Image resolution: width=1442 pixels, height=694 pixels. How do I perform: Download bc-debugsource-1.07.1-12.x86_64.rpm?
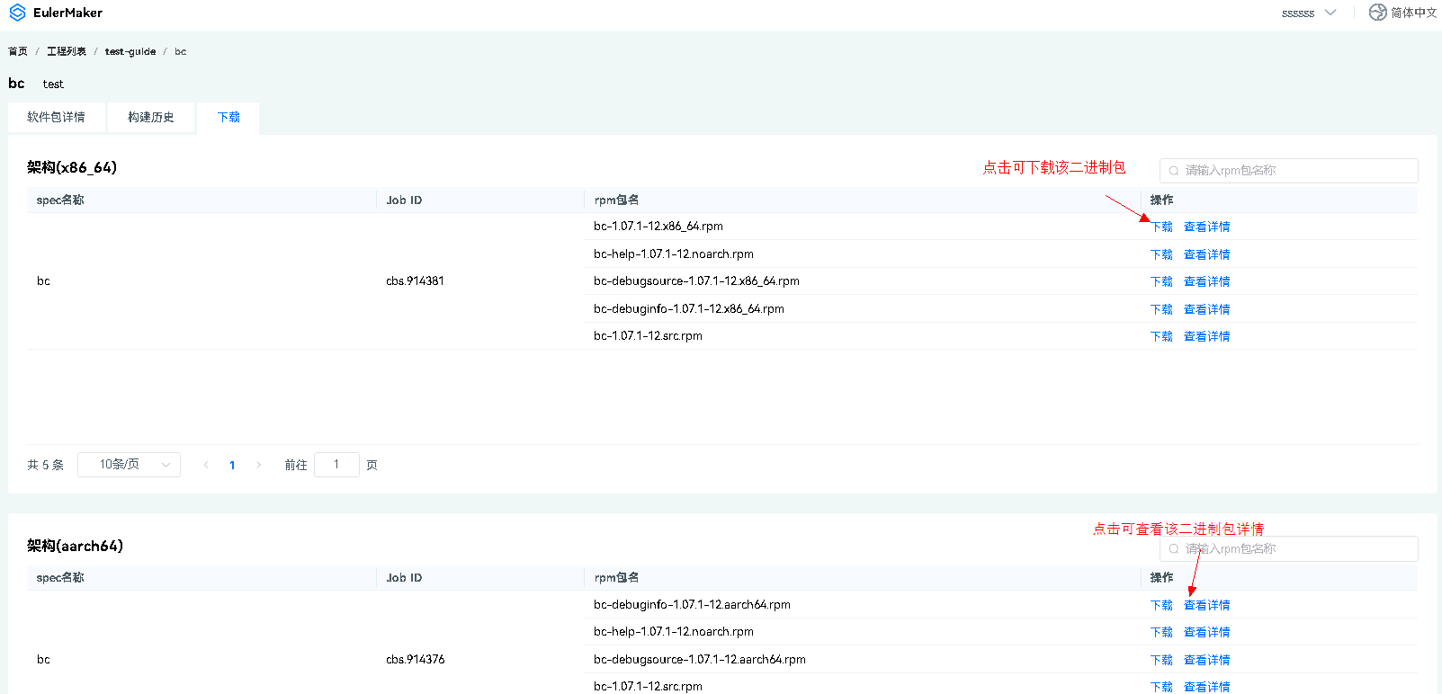[1161, 281]
